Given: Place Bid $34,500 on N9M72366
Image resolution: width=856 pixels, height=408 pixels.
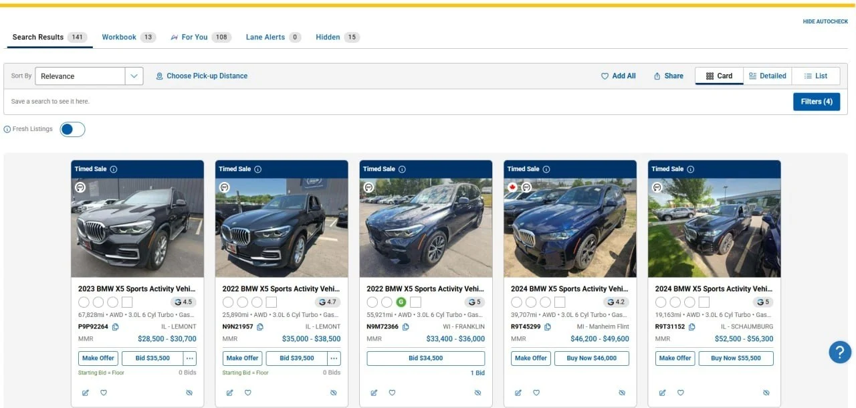Looking at the screenshot, I should tap(426, 358).
